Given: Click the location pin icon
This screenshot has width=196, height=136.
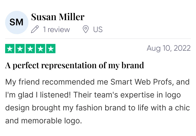Looking at the screenshot, I should coord(86,29).
